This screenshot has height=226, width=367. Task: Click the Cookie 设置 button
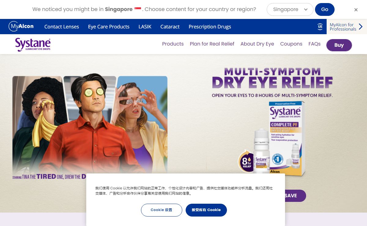tap(161, 210)
